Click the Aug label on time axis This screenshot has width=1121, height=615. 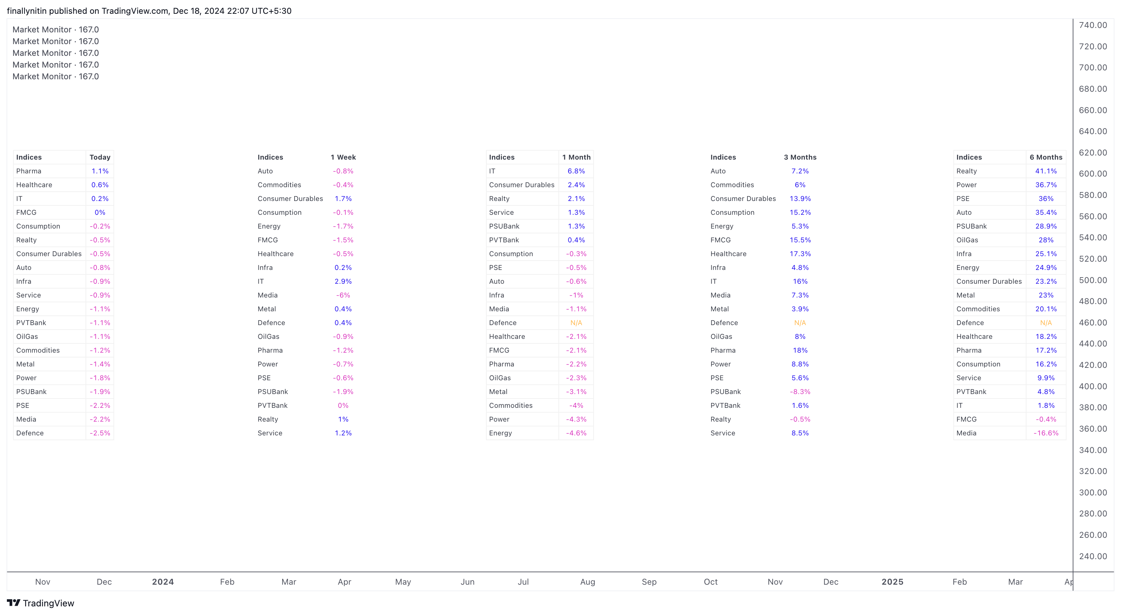[587, 582]
